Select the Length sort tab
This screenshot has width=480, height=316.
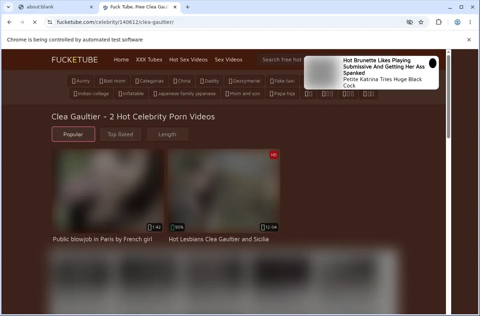pyautogui.click(x=167, y=134)
